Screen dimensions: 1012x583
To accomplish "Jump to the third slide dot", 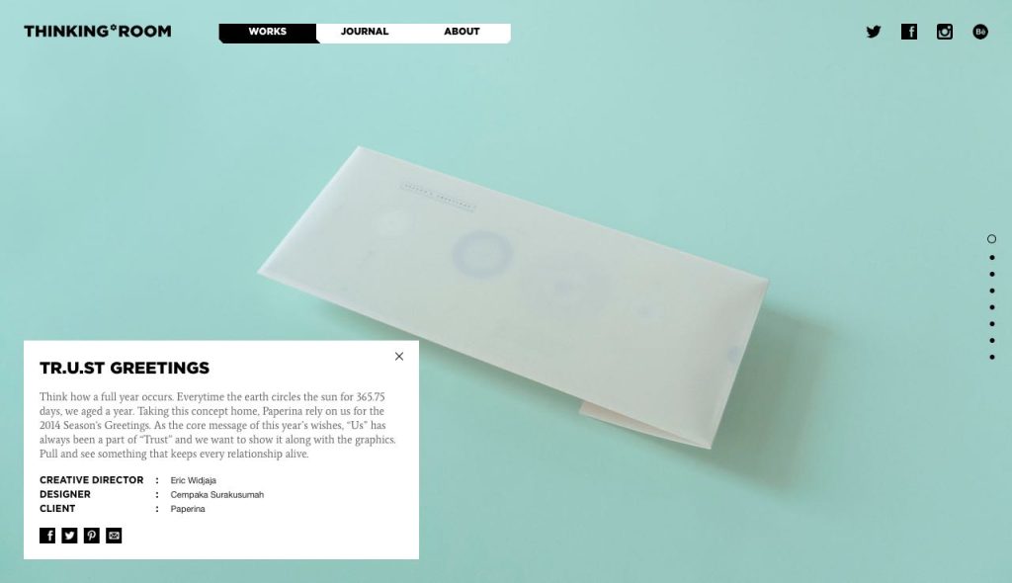I will [x=992, y=275].
